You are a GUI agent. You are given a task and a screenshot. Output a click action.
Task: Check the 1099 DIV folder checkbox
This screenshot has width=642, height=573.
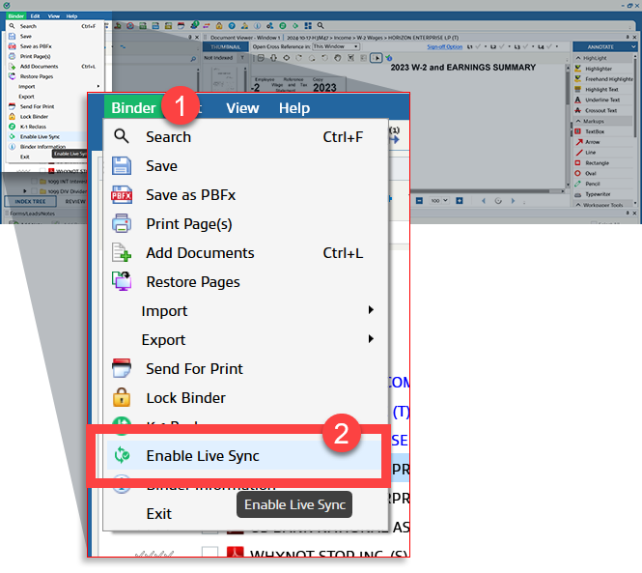tap(35, 191)
